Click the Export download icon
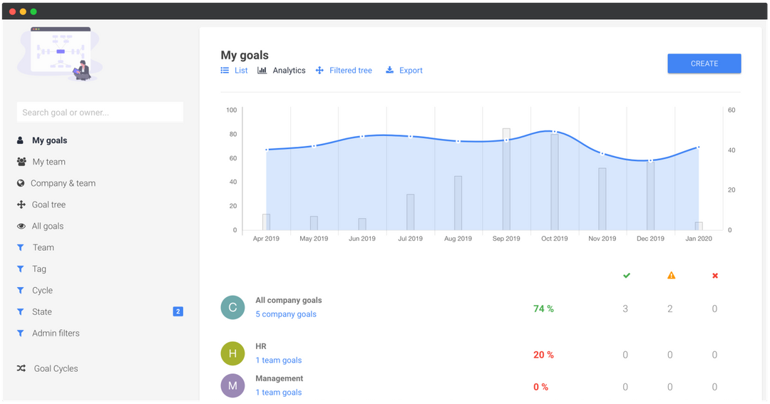This screenshot has width=770, height=404. (389, 71)
